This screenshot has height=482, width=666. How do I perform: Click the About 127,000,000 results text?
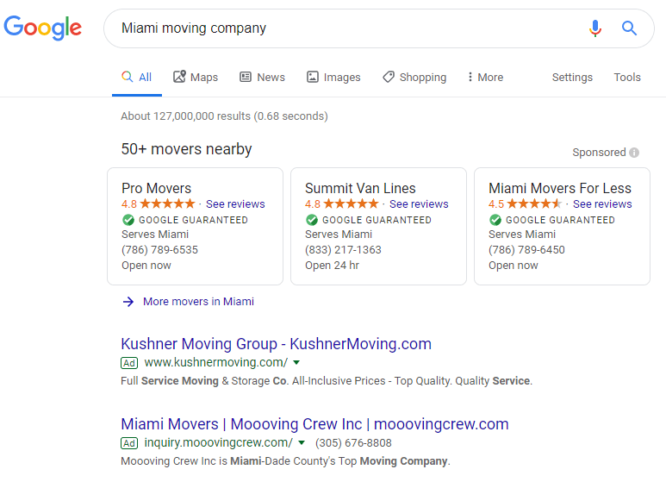[224, 116]
